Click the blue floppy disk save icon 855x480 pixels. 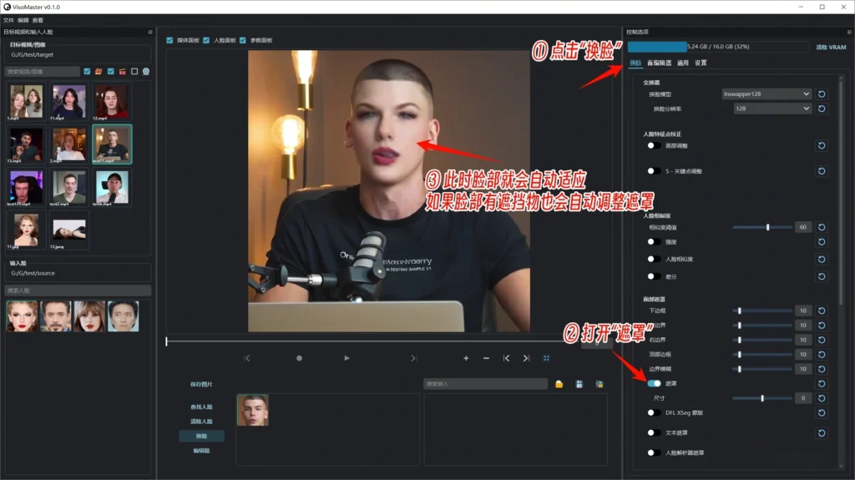pyautogui.click(x=579, y=384)
